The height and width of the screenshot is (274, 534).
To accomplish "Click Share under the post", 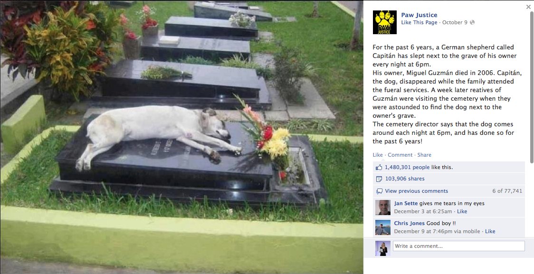I will coord(424,155).
